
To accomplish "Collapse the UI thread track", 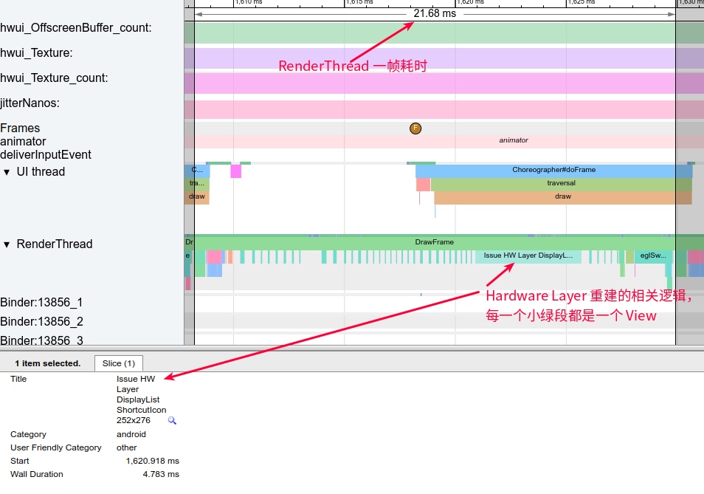I will [7, 172].
